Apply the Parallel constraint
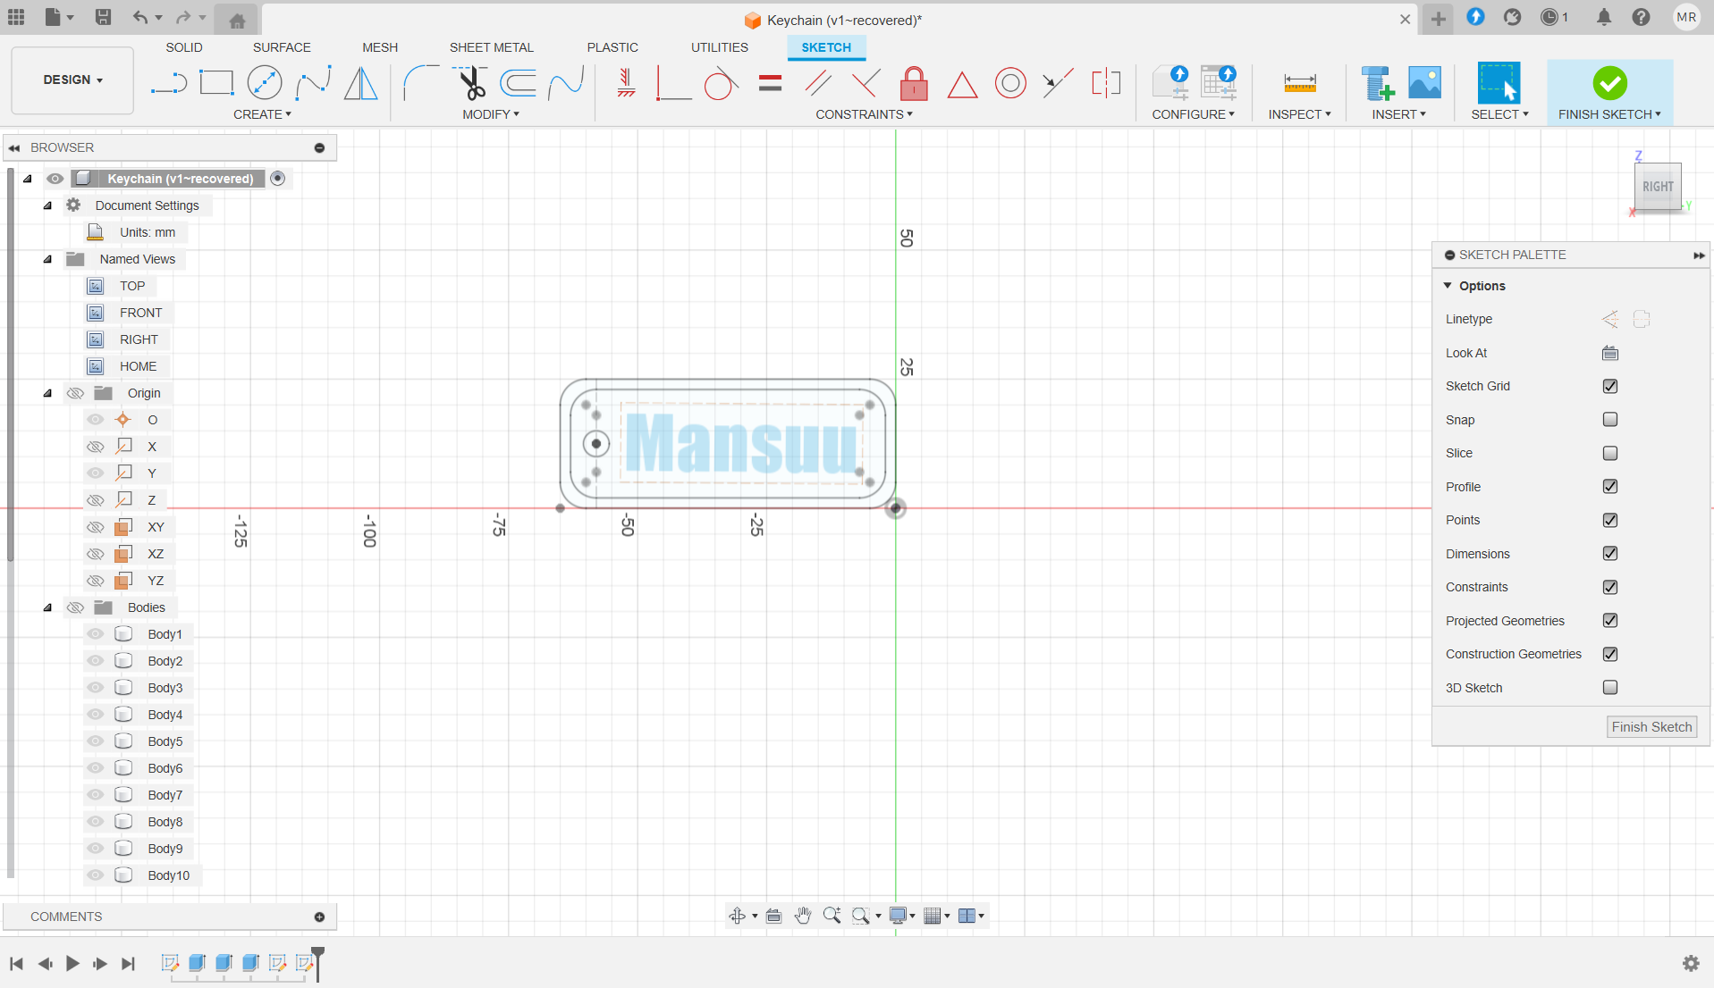The width and height of the screenshot is (1714, 988). coord(817,83)
